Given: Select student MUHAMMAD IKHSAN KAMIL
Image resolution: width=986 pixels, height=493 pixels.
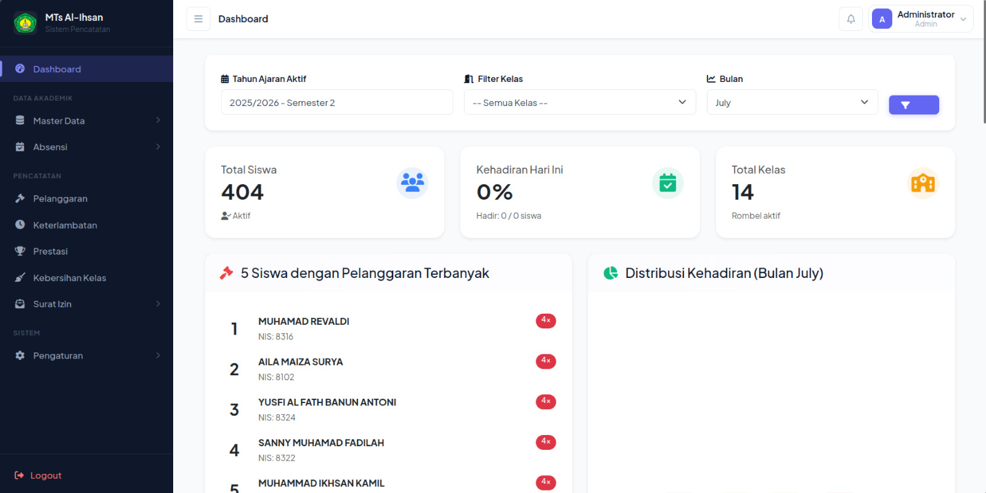Looking at the screenshot, I should [321, 483].
